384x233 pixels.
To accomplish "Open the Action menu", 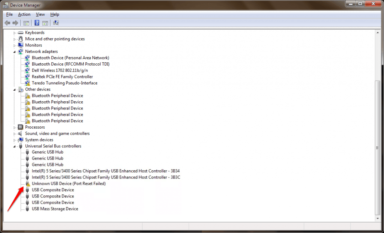I will click(x=24, y=14).
